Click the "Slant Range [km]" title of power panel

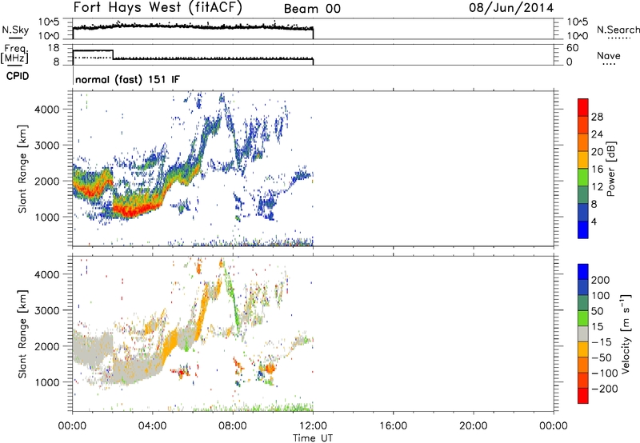[x=22, y=169]
